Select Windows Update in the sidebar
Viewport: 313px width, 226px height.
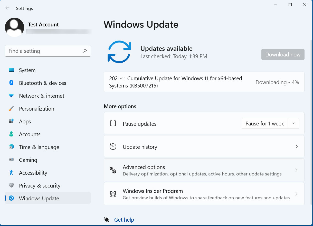coord(48,198)
